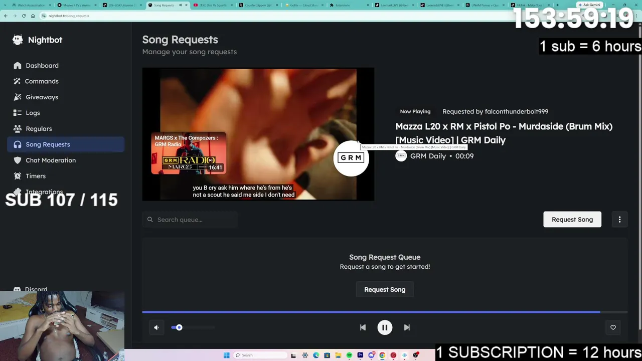This screenshot has width=642, height=361.
Task: Click the Request Song button beside the search
Action: (x=572, y=220)
